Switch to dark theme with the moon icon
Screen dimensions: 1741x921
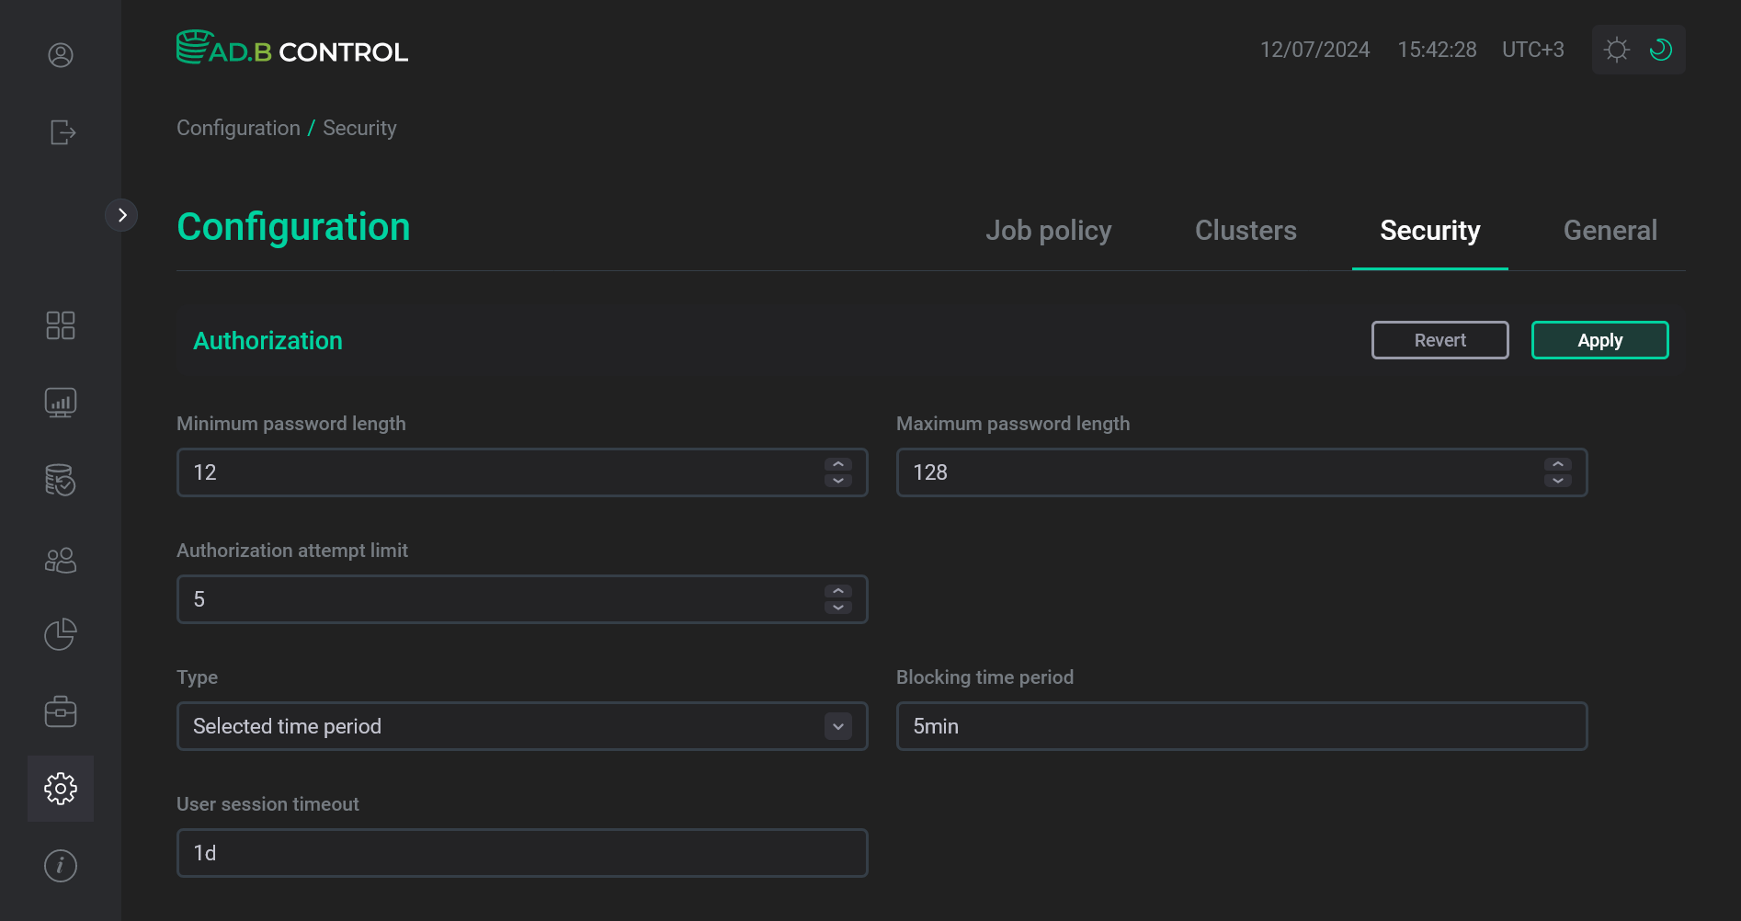click(1660, 50)
